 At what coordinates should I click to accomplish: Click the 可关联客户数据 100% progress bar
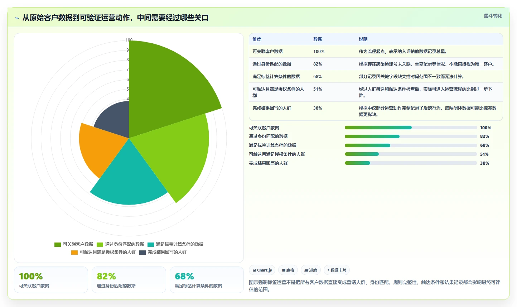[x=411, y=128]
